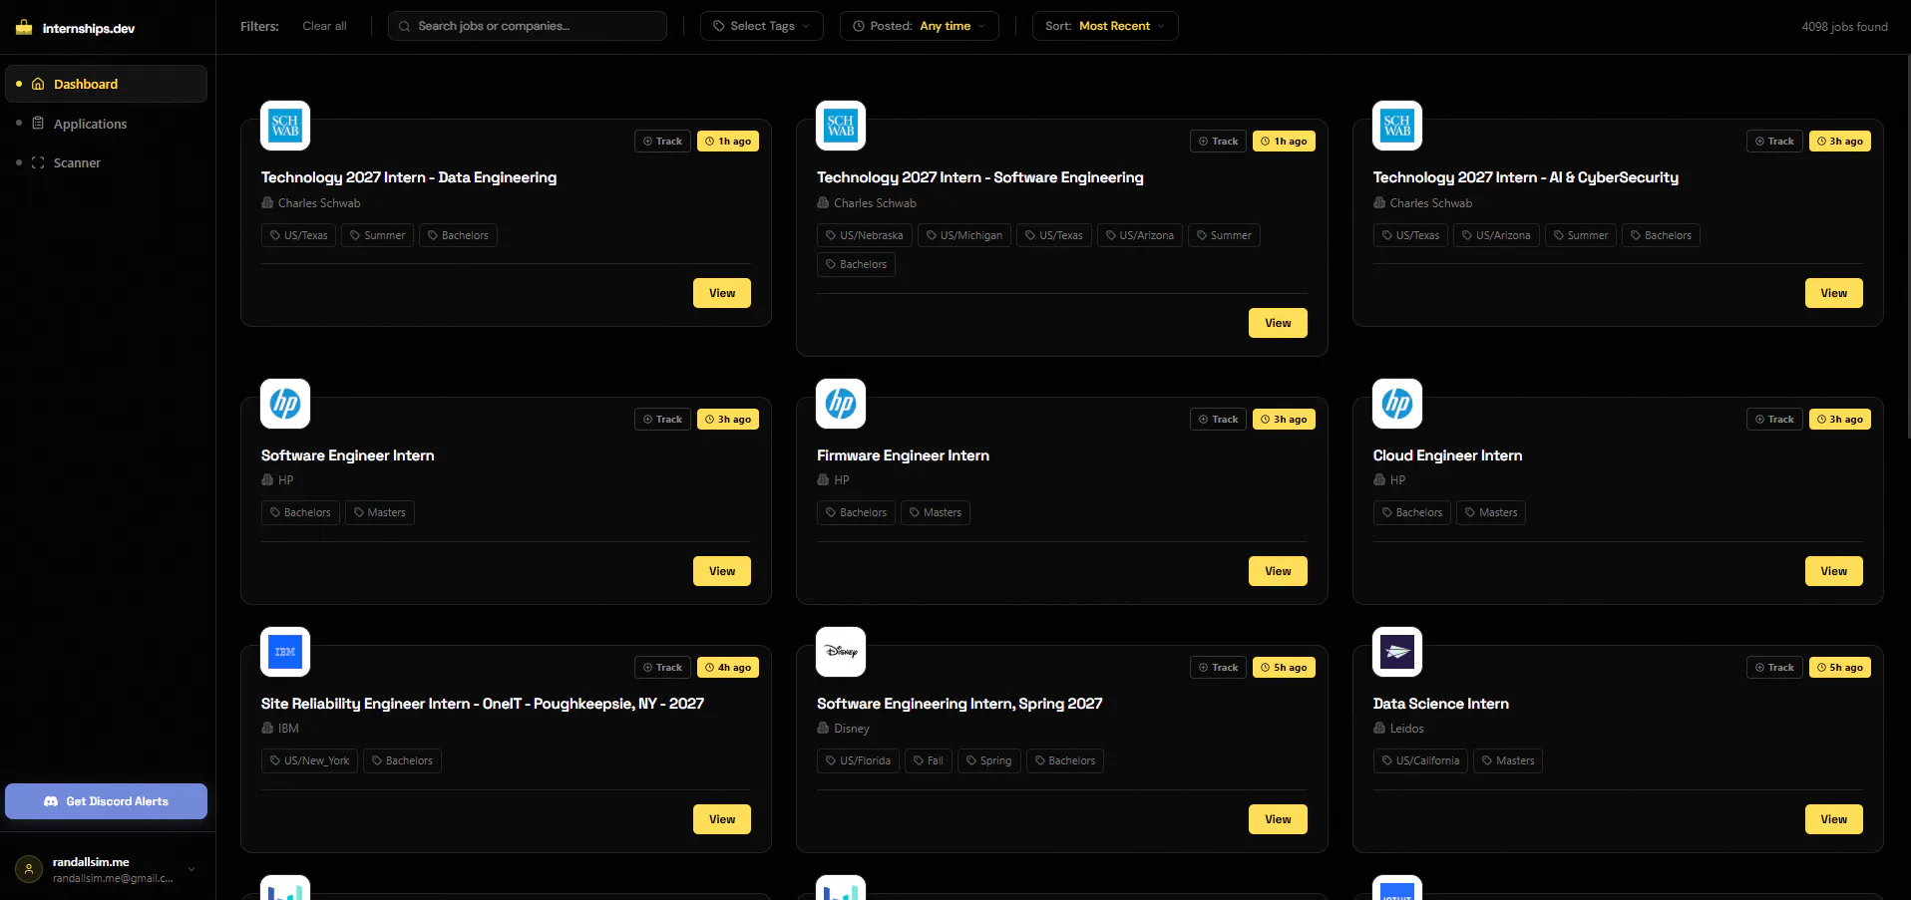Image resolution: width=1911 pixels, height=900 pixels.
Task: Click the Cloud Engineer Intern job title
Action: [x=1447, y=455]
